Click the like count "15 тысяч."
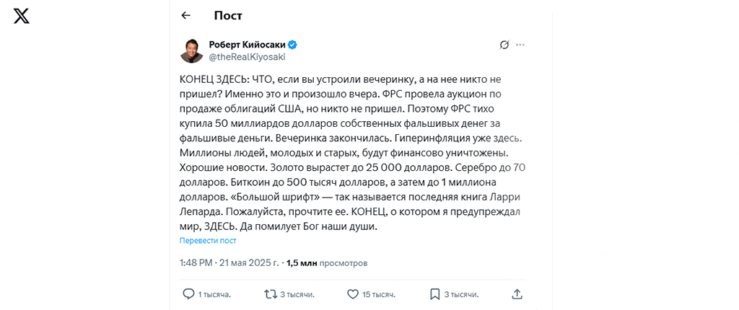This screenshot has width=739, height=310. point(379,294)
